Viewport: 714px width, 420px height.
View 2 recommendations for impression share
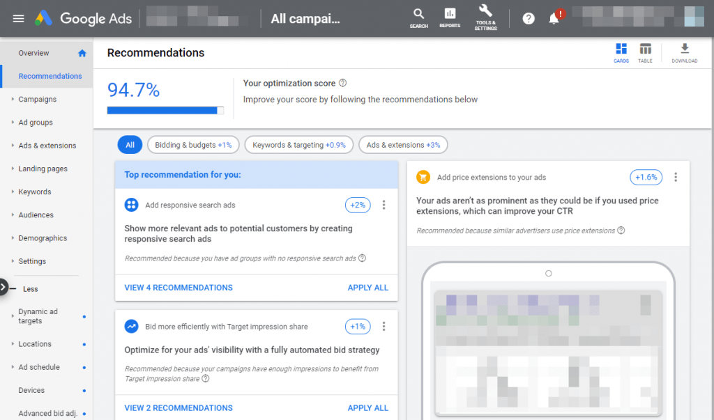pyautogui.click(x=178, y=408)
